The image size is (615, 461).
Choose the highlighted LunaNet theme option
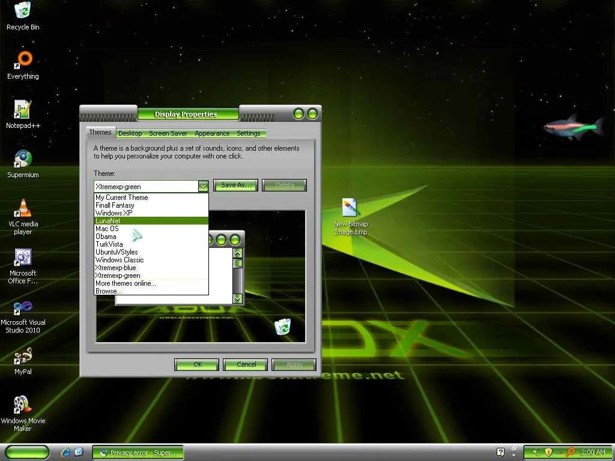click(151, 221)
